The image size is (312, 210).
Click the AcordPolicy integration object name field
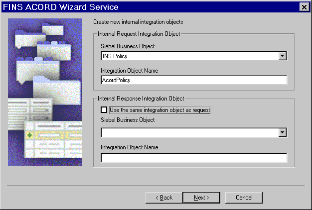point(194,80)
